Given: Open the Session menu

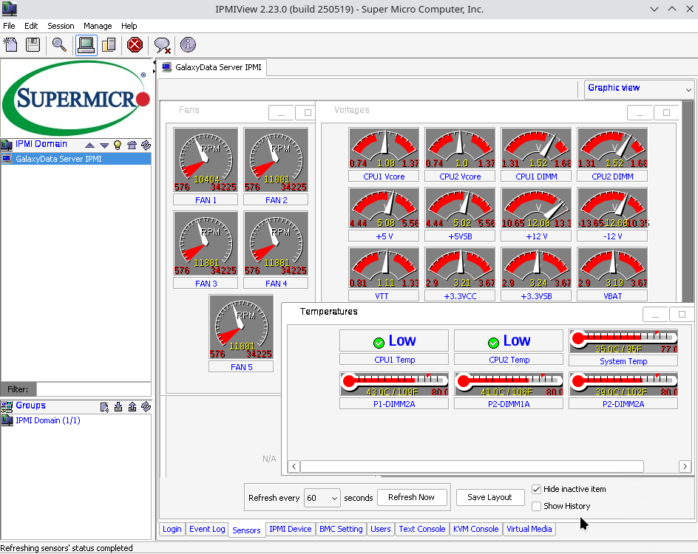Looking at the screenshot, I should click(61, 26).
